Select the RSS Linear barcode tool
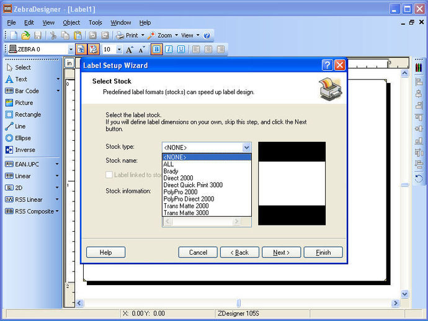 click(x=24, y=200)
